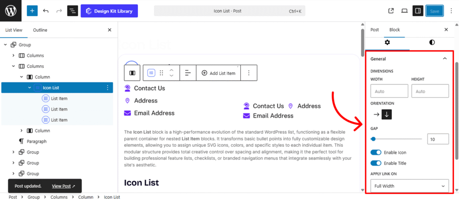Open the block styles half-circle tab

point(432,42)
